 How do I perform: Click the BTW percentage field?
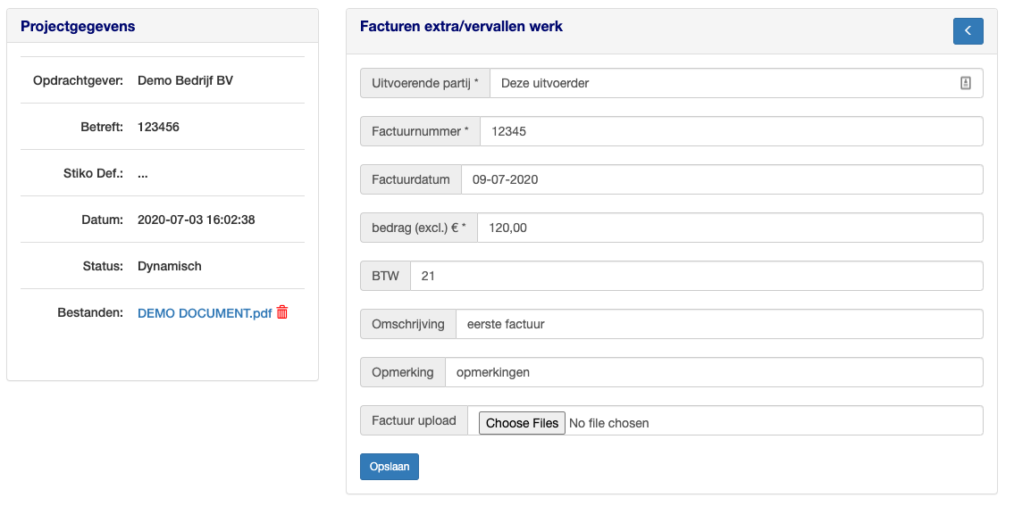pos(697,276)
